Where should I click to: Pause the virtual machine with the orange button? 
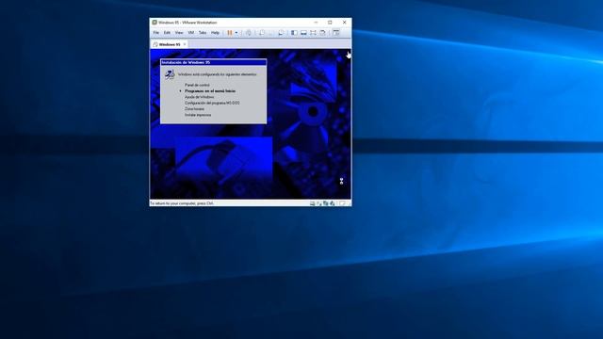230,33
